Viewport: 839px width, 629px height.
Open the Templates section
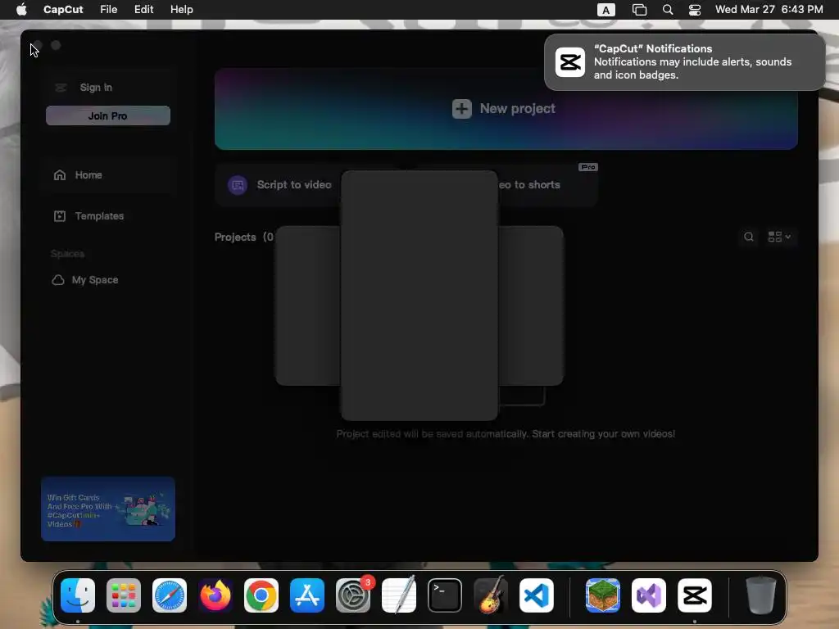click(108, 216)
